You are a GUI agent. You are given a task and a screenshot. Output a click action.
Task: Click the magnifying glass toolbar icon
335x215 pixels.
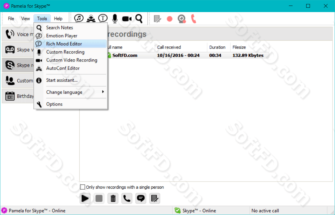tap(139, 19)
